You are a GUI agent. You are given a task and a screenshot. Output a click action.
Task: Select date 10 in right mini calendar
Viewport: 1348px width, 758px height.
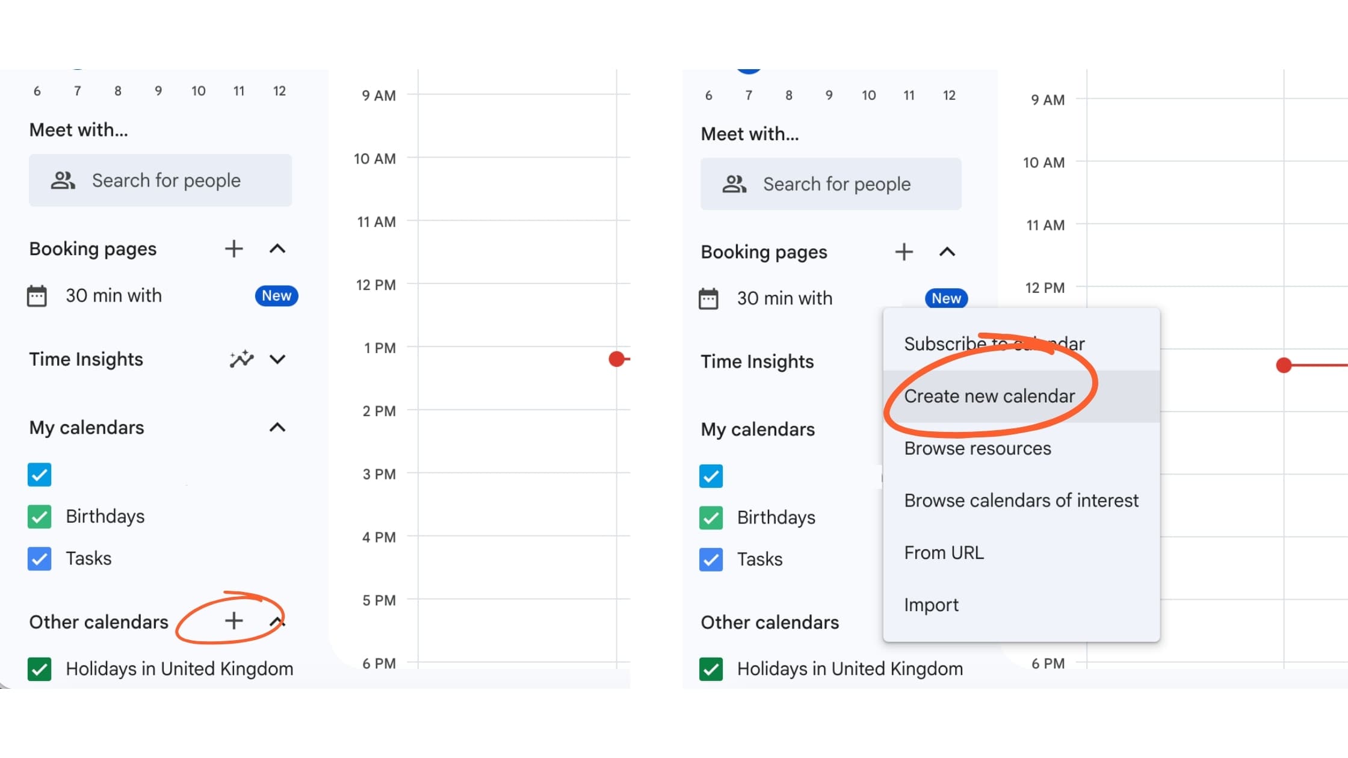868,95
